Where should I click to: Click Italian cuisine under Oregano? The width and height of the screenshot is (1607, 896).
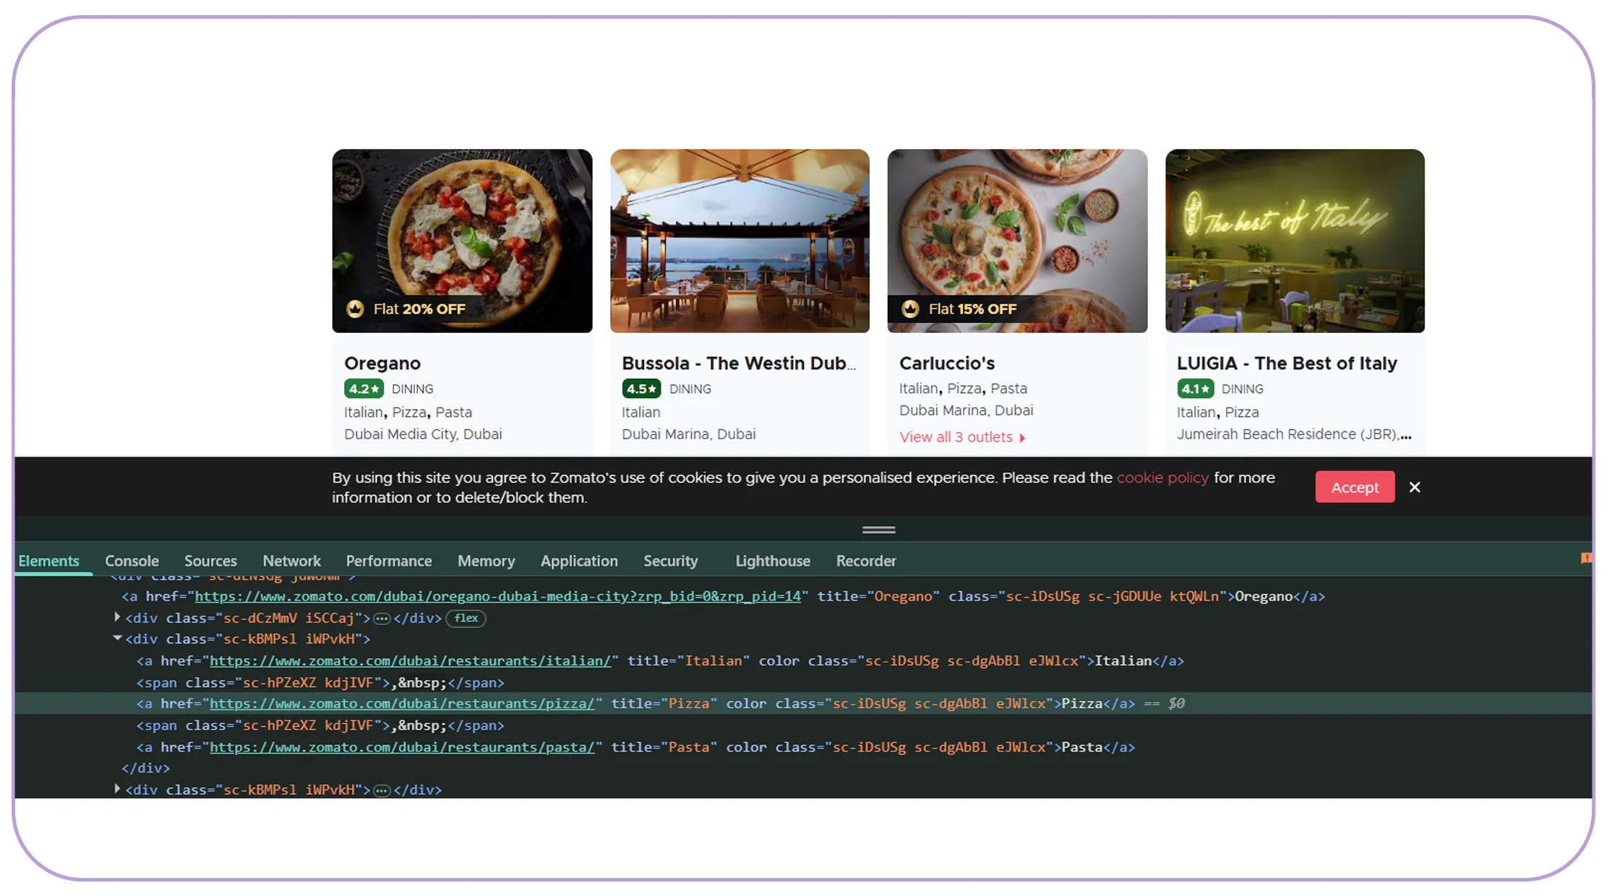(364, 413)
